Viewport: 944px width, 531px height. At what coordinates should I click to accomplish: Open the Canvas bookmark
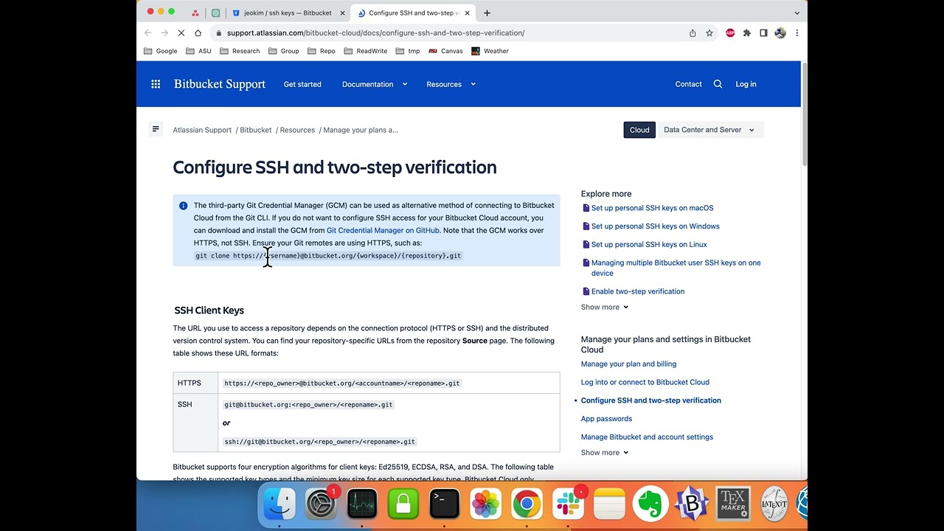pyautogui.click(x=445, y=51)
